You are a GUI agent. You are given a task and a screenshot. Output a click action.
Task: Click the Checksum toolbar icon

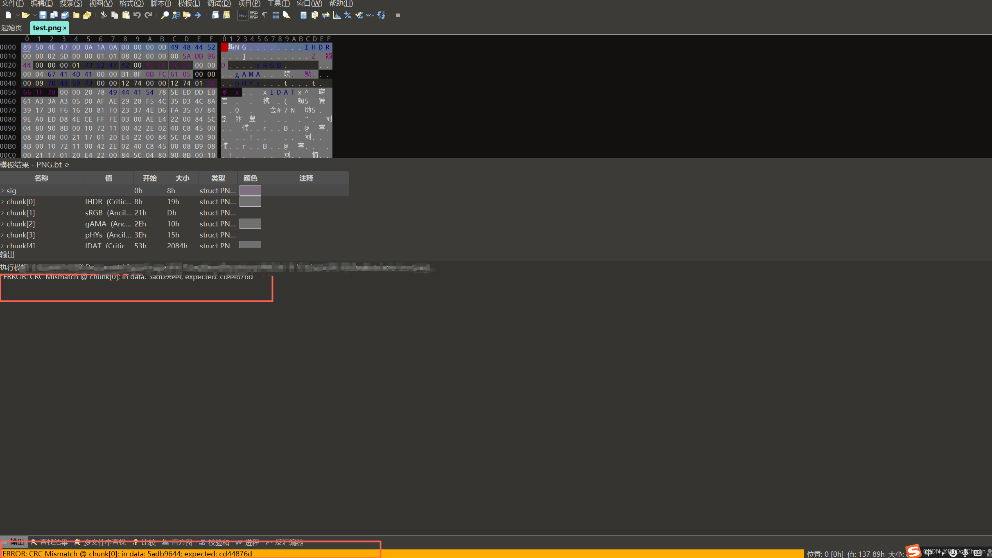(x=359, y=15)
